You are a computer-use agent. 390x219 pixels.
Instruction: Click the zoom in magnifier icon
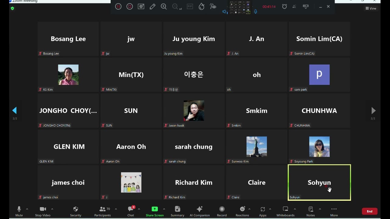click(164, 6)
